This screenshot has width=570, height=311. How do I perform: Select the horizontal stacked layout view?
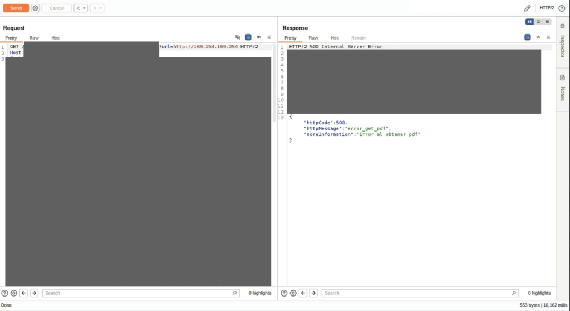pyautogui.click(x=538, y=22)
